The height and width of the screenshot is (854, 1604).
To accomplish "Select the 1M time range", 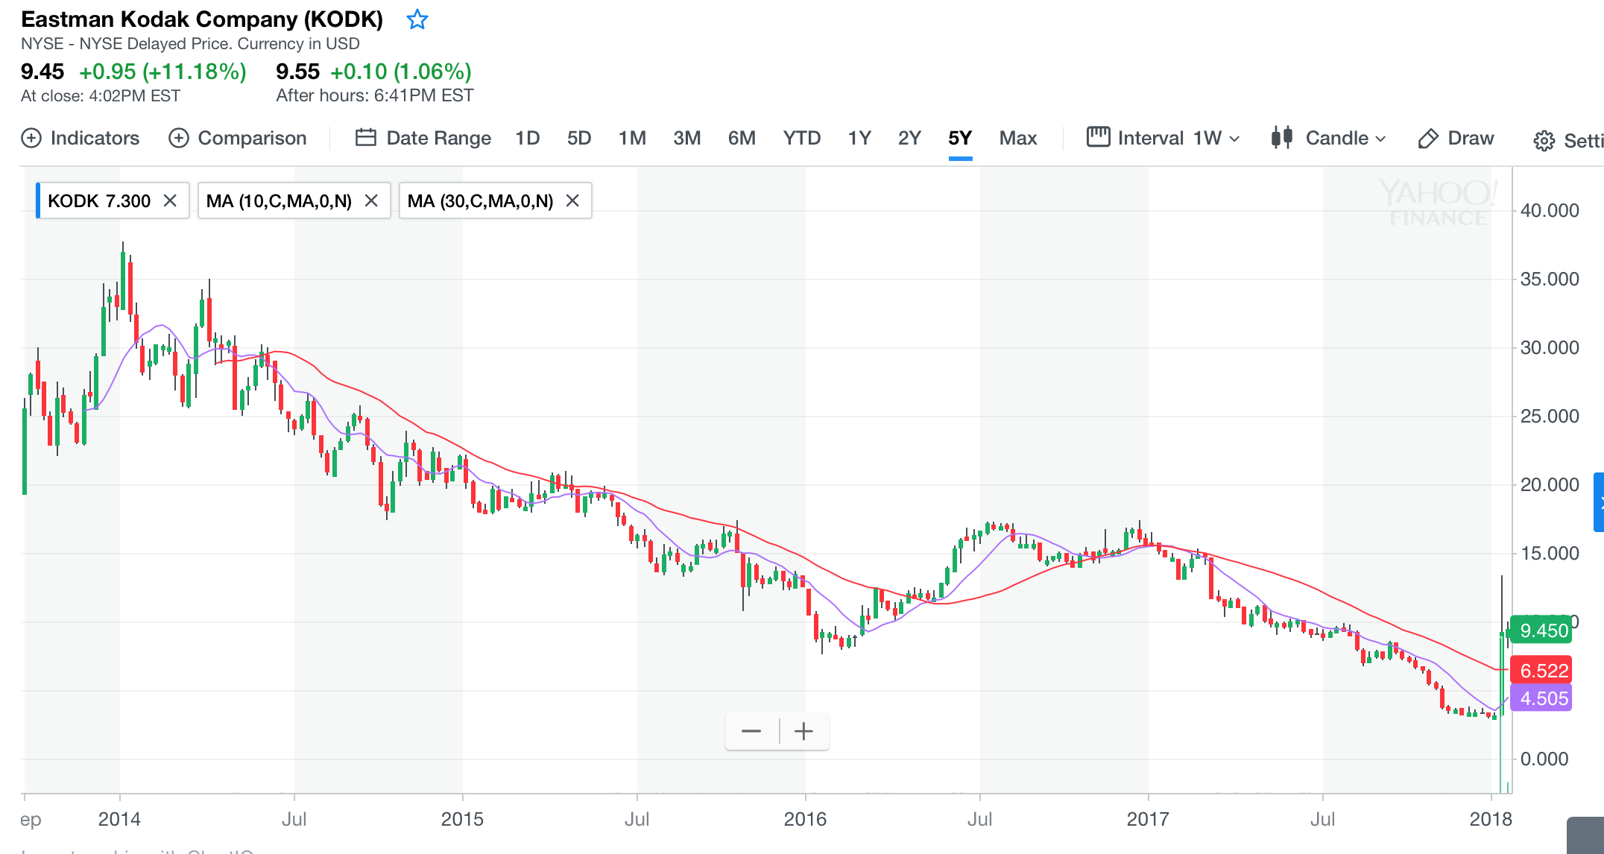I will (632, 138).
